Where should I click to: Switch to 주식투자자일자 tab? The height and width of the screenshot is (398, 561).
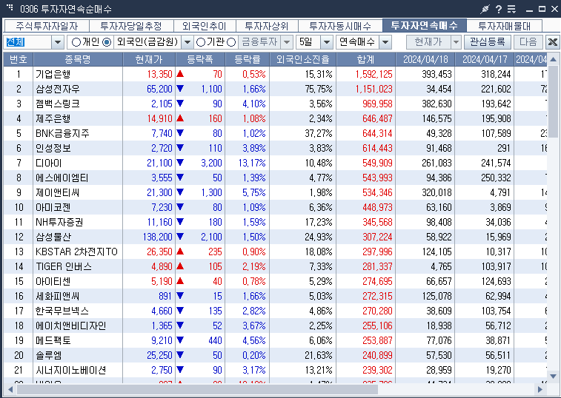(47, 26)
